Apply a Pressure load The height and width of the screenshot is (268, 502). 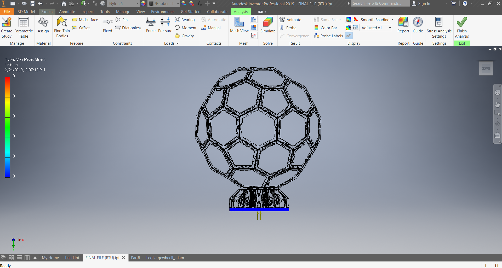click(x=165, y=25)
